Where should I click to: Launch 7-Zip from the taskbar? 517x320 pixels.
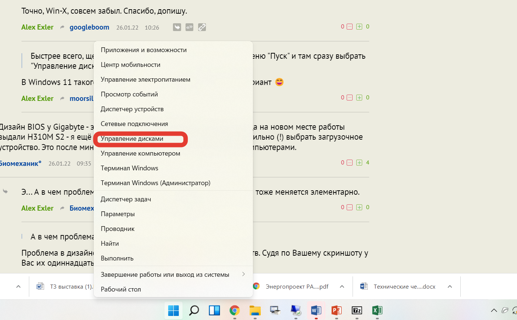(x=356, y=310)
